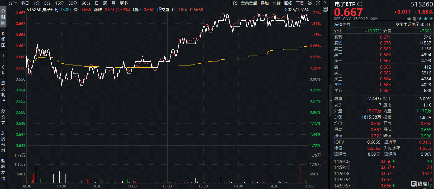This screenshot has height=189, width=434.
Task: Toggle the 九转 indicator
Action: coord(276,3)
